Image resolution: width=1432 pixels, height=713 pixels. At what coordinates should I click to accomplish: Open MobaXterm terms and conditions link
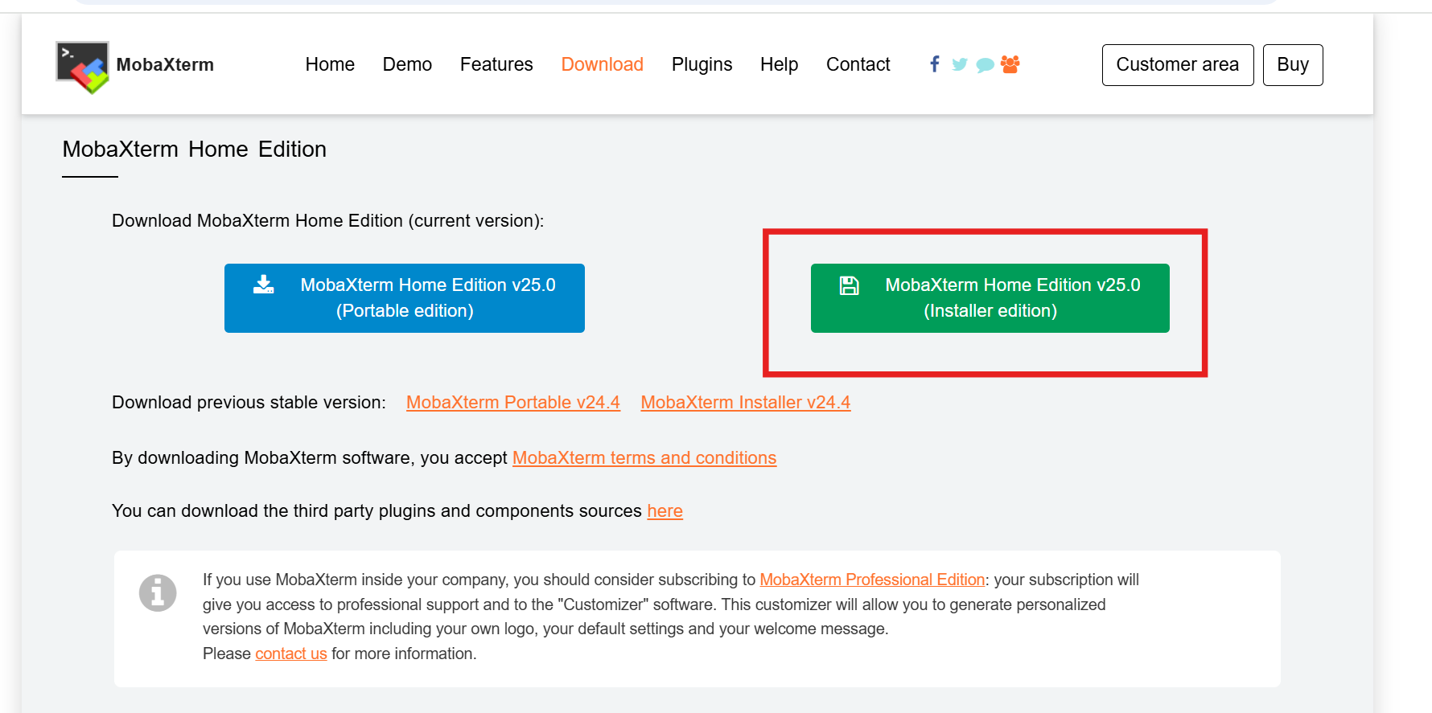(644, 458)
